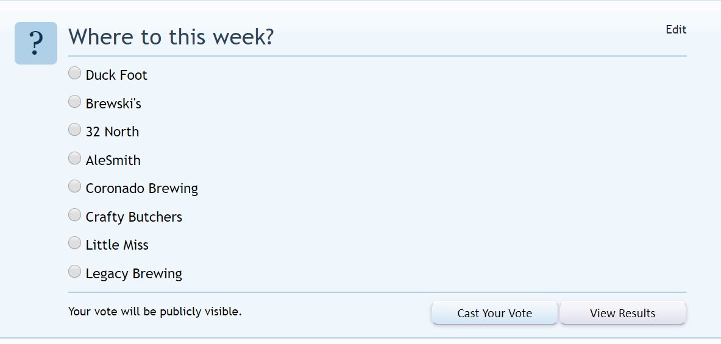Click the Little Miss label text
721x344 pixels.
[117, 245]
